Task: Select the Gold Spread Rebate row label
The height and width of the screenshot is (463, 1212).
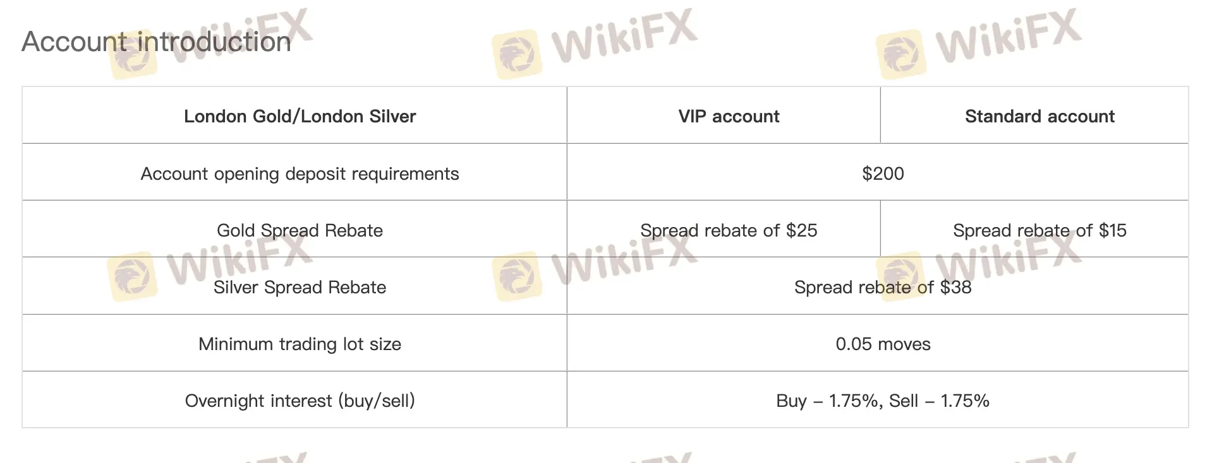Action: point(300,230)
